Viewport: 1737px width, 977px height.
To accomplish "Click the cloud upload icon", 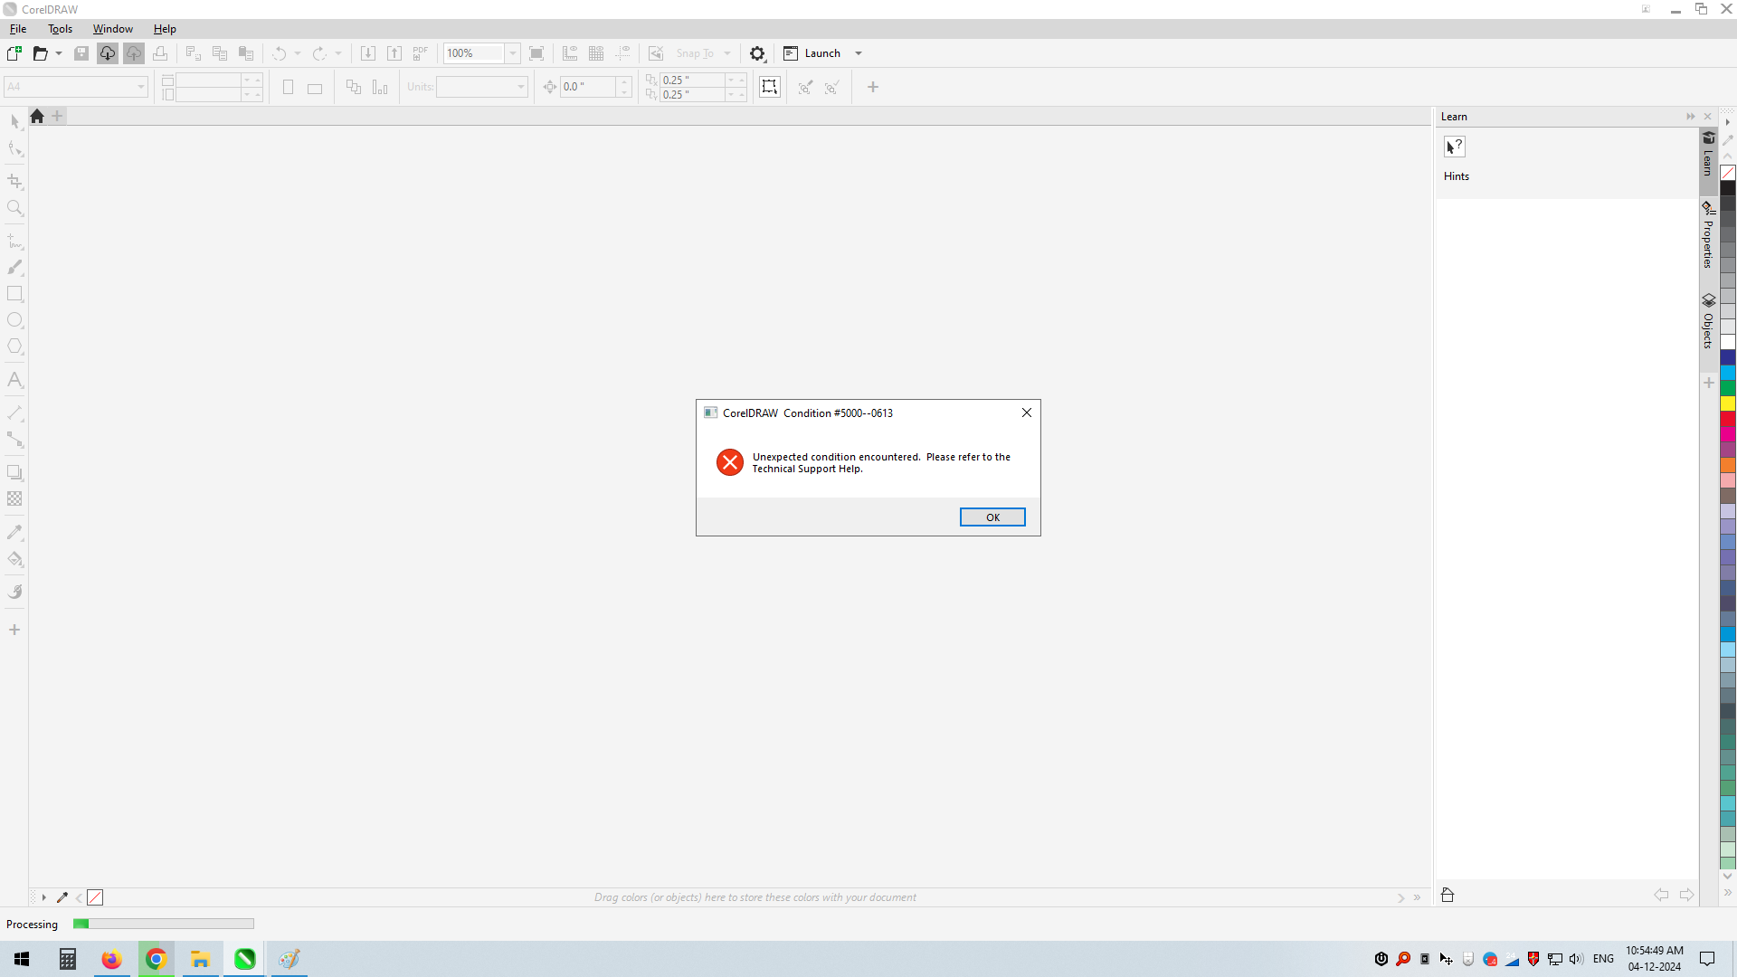I will (134, 53).
